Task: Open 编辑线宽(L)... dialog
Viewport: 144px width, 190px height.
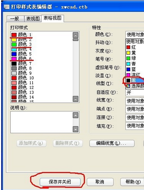Action: tap(112, 143)
